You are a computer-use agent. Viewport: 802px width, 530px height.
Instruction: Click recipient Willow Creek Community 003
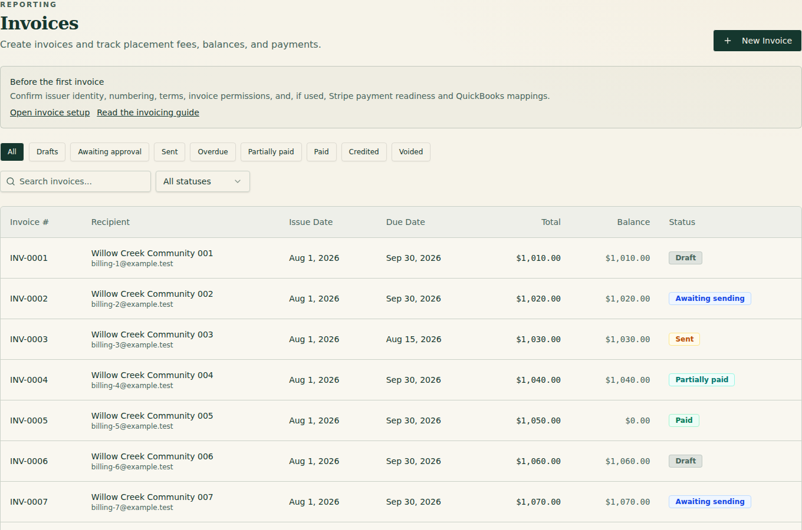[152, 334]
